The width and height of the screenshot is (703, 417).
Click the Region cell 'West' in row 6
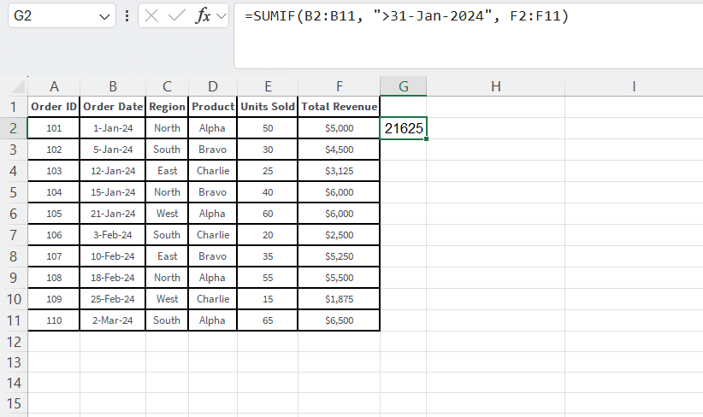coord(168,214)
